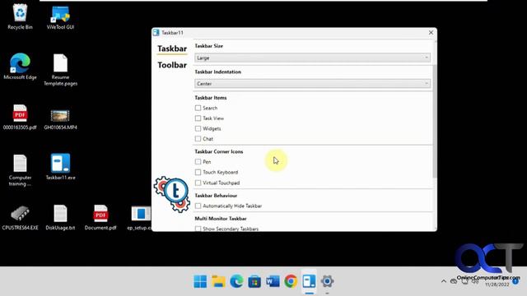527x296 pixels.
Task: Select the Taskbar11.exe desktop icon
Action: point(60,167)
